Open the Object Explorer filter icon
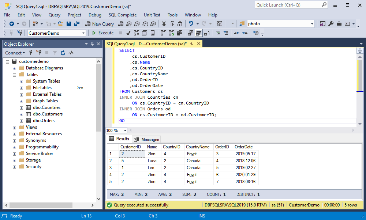The height and width of the screenshot is (220, 366). coord(55,53)
